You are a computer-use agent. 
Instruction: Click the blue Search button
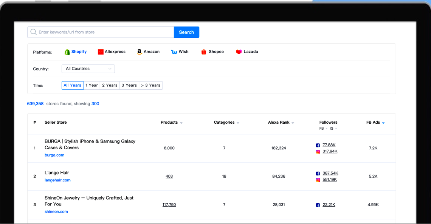[x=186, y=32]
